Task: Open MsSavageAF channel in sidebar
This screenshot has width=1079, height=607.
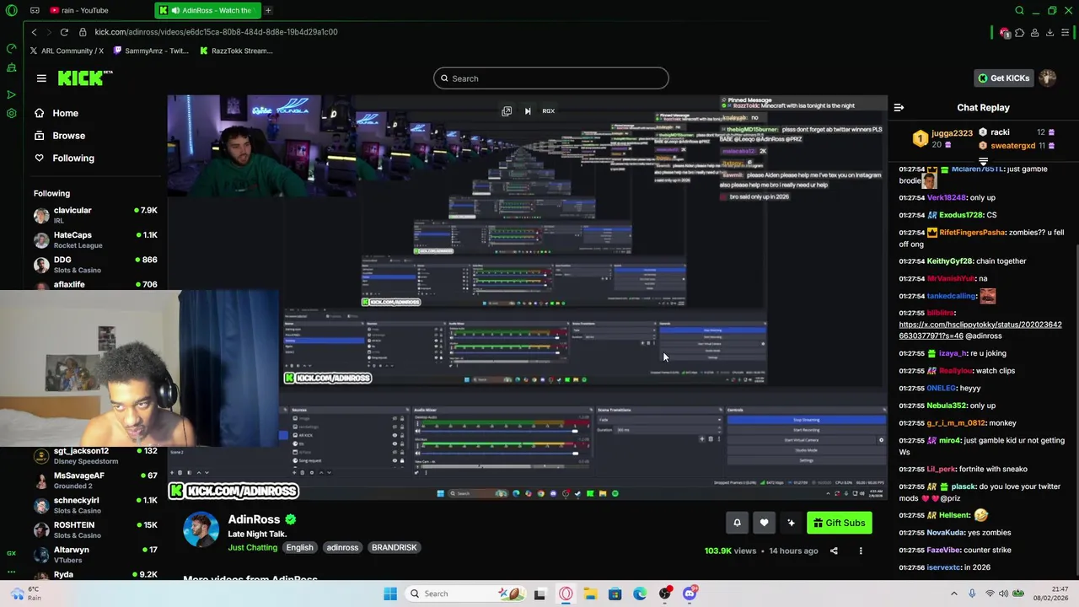Action: [95, 481]
